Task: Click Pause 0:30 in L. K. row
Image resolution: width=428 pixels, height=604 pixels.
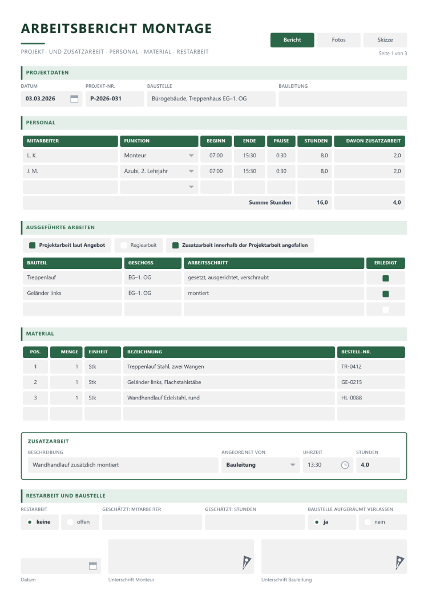Action: (281, 156)
